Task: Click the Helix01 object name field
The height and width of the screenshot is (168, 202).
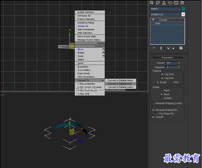Action: (x=165, y=9)
